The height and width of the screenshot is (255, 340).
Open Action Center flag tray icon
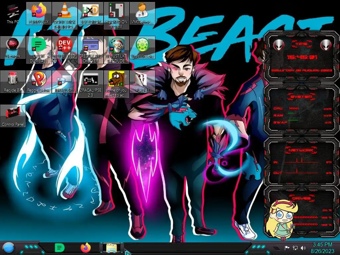287,248
